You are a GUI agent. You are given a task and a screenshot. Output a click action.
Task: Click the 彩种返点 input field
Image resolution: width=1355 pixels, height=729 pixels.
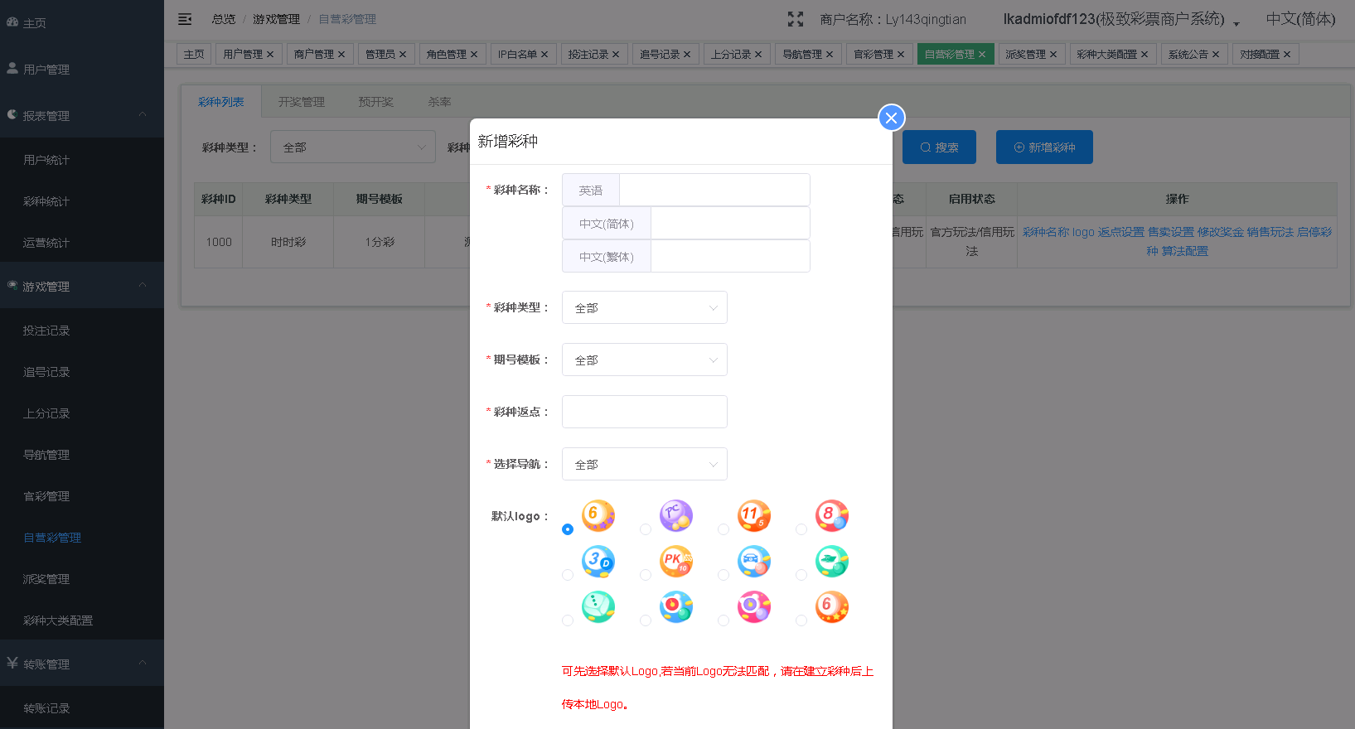coord(644,412)
